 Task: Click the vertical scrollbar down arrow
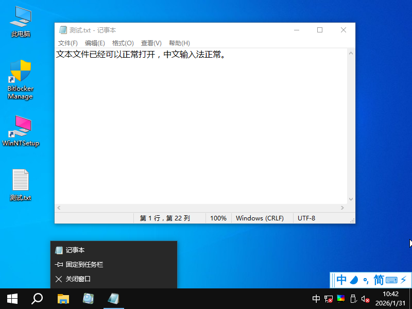(351, 199)
